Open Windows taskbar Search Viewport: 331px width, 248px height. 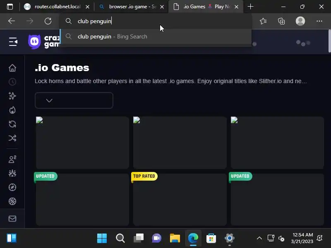pos(120,238)
